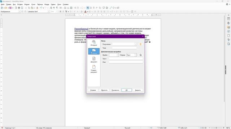Expand the Frame combo box
The height and width of the screenshot is (129, 231).
point(117,55)
